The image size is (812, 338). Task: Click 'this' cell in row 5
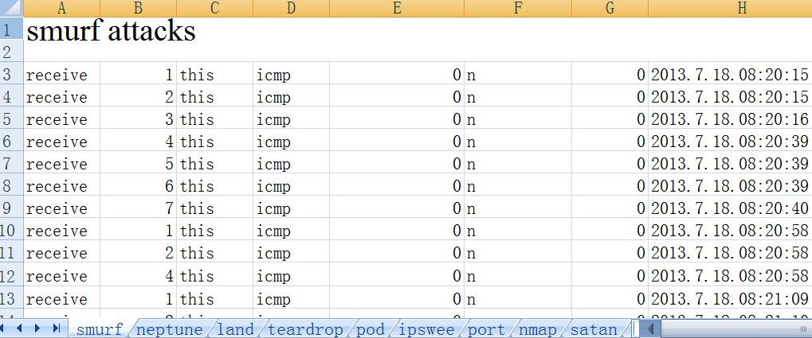coord(215,118)
